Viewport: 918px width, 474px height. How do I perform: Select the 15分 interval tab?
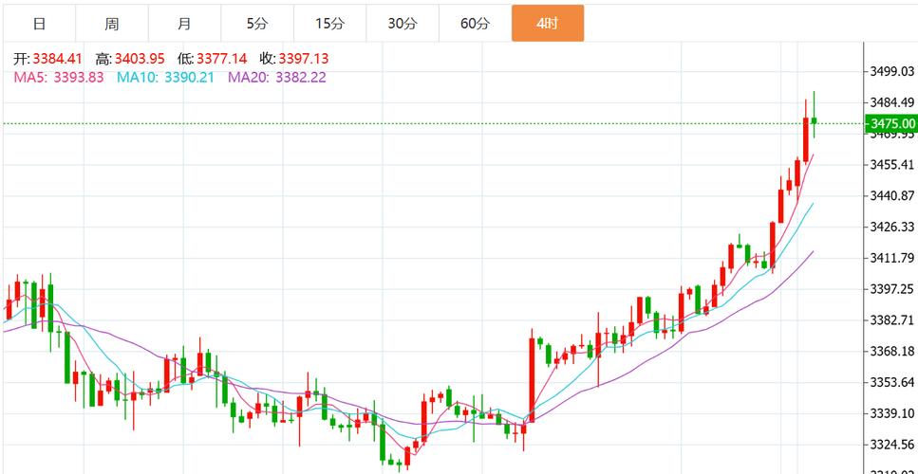click(329, 24)
